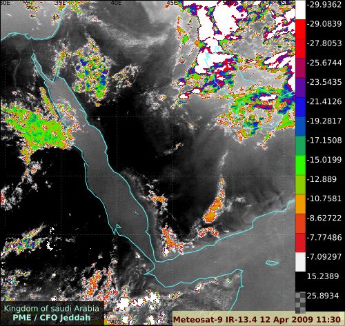Screen dimensions: 345x326
Task: Click the red -29.0839 color swatch
Action: point(300,29)
